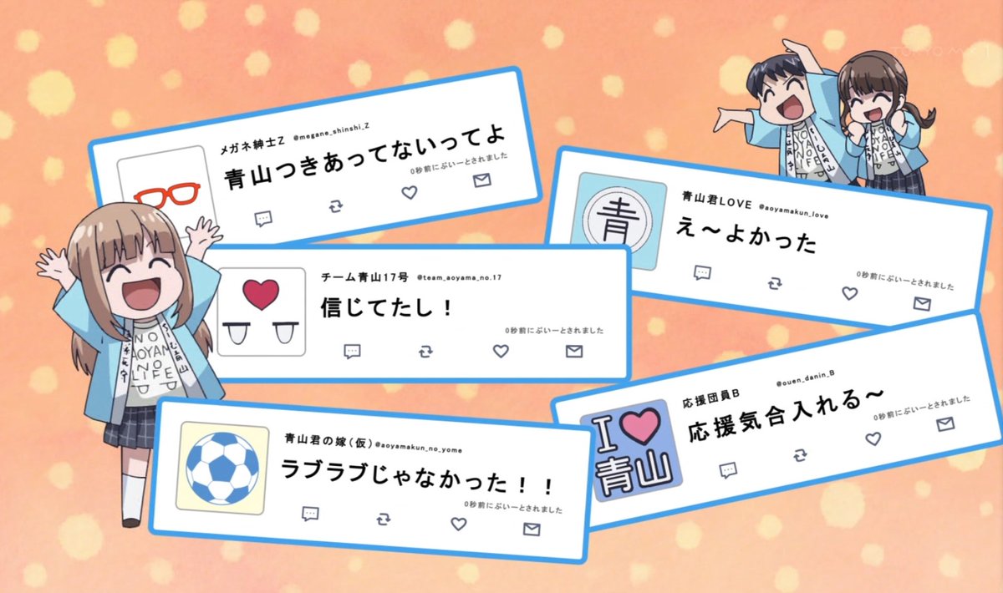1003x593 pixels.
Task: Like the え〜よかった post
Action: (x=849, y=293)
